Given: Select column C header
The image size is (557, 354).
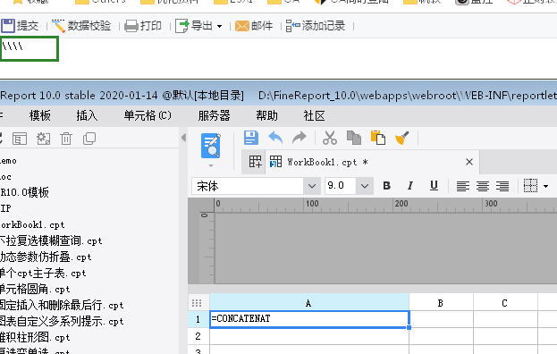Looking at the screenshot, I should (x=505, y=303).
